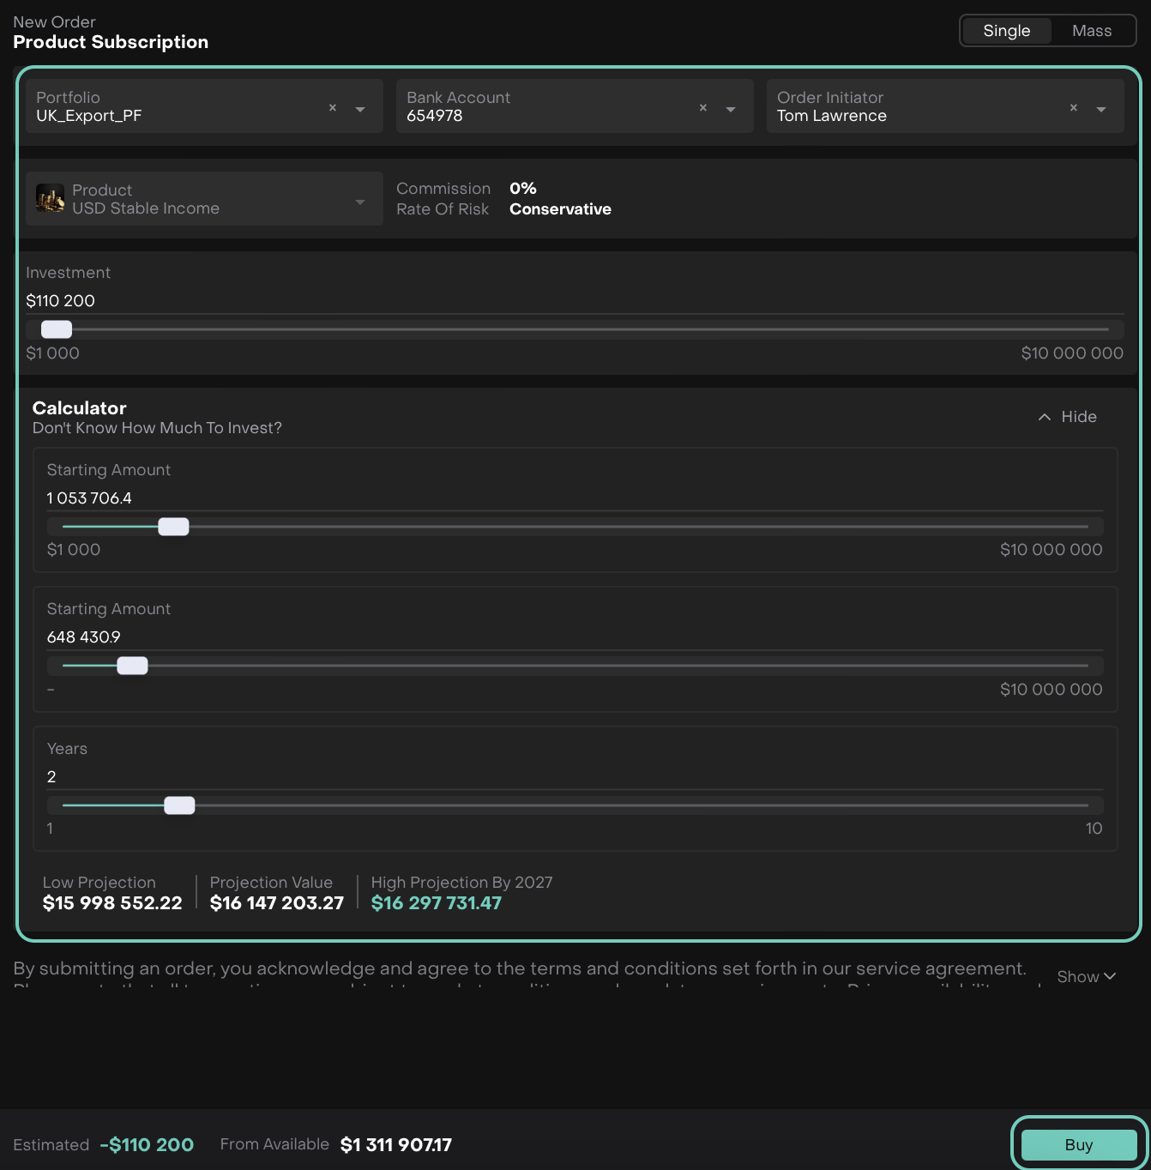1151x1170 pixels.
Task: Click the USD Stable Income product thumbnail
Action: coord(51,198)
